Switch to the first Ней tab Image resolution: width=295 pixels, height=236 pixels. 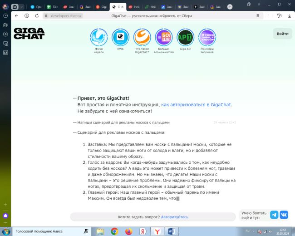coord(134,7)
